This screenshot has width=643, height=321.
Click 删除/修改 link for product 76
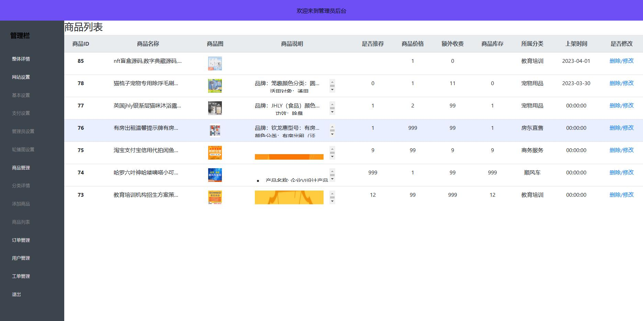click(x=621, y=128)
